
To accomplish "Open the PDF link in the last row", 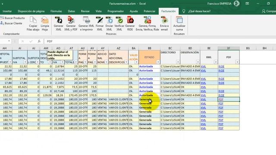I will point(221,128).
